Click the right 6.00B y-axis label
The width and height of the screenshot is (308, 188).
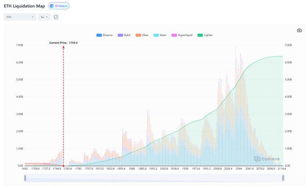click(288, 62)
